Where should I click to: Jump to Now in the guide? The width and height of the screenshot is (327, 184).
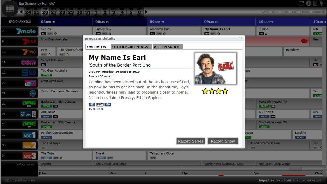(x=306, y=12)
